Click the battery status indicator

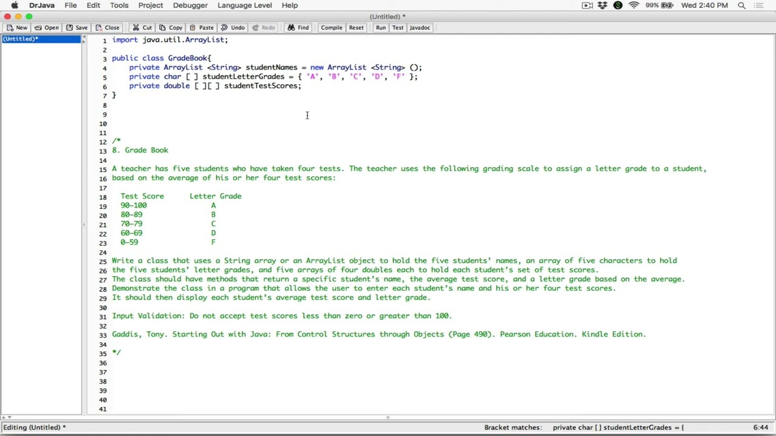658,5
